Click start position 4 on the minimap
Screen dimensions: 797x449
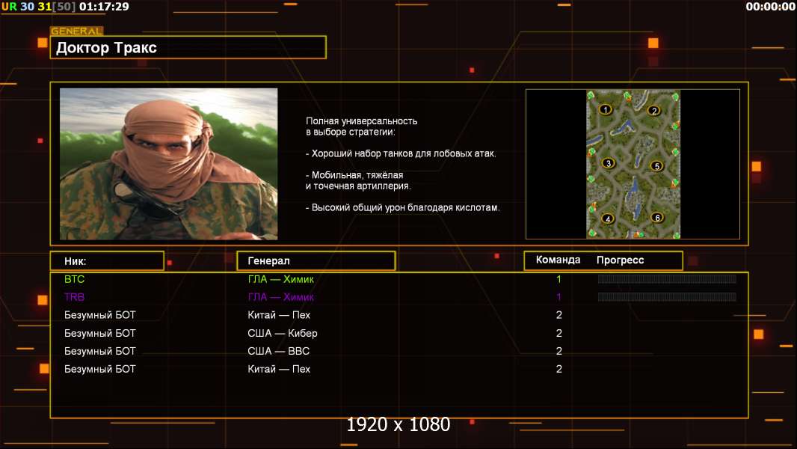point(608,219)
